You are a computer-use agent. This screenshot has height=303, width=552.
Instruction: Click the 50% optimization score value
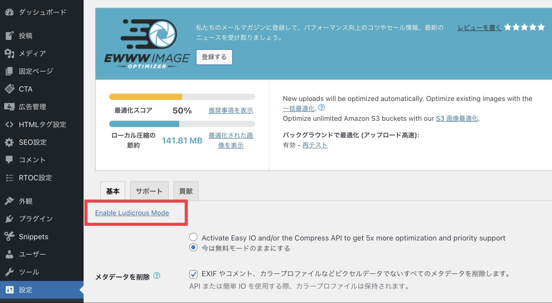(182, 111)
